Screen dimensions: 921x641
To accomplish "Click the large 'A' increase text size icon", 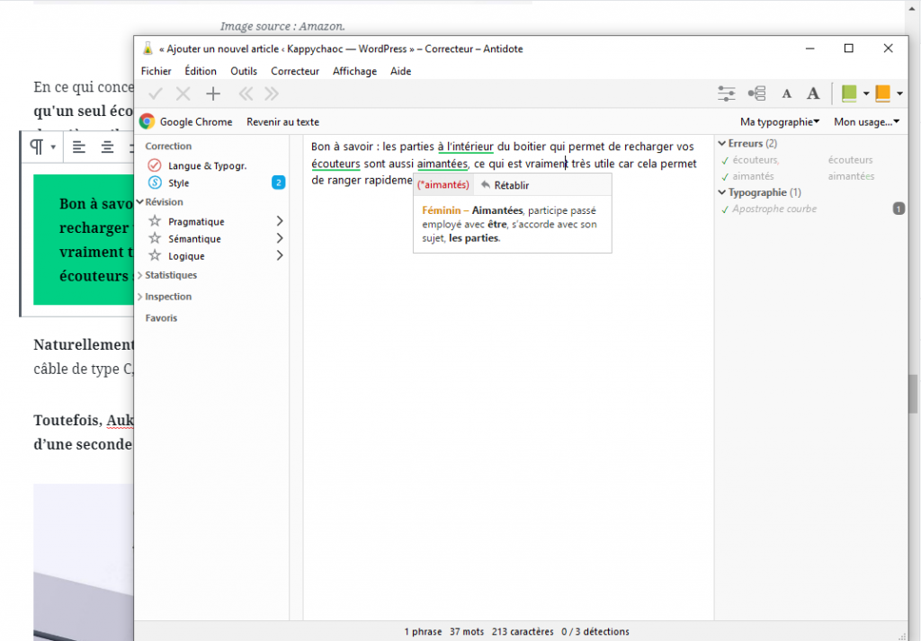I will tap(813, 93).
